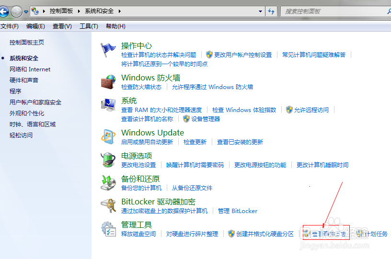Click the Control Panel icon in address bar
This screenshot has height=259, width=391.
coord(35,11)
